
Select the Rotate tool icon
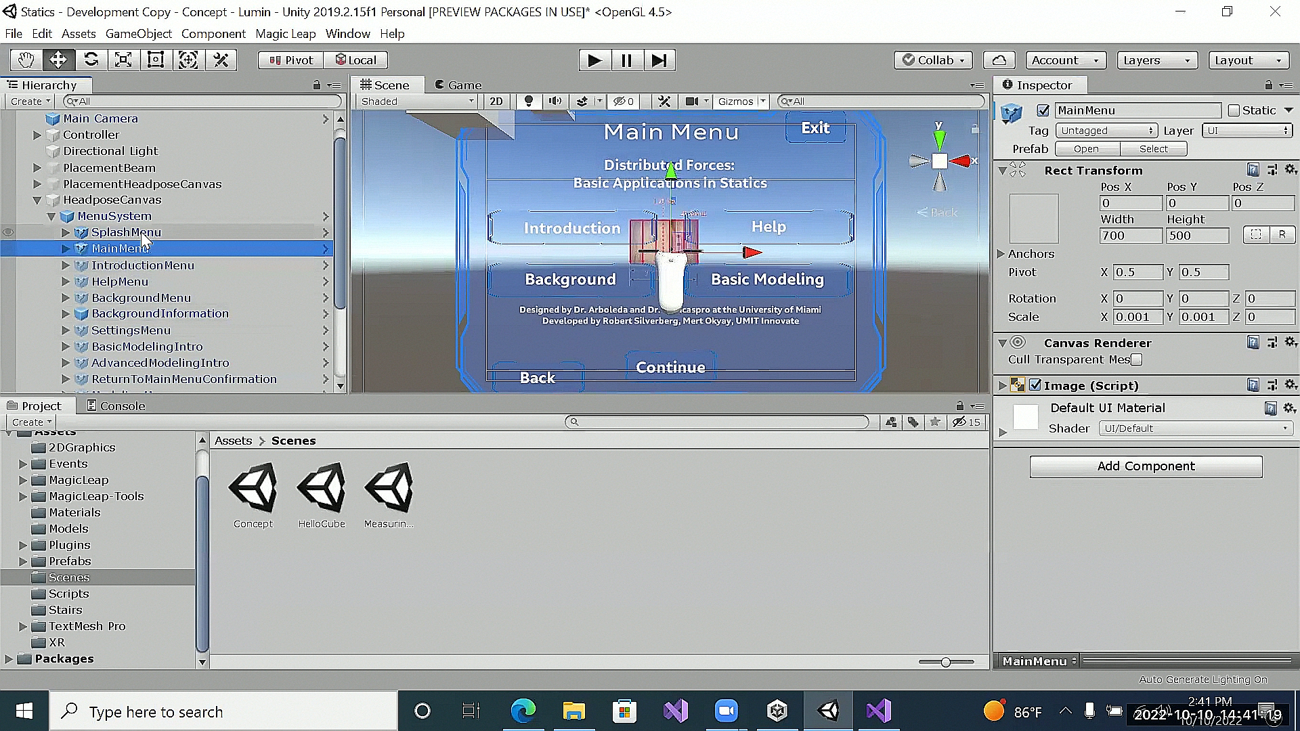pos(91,60)
